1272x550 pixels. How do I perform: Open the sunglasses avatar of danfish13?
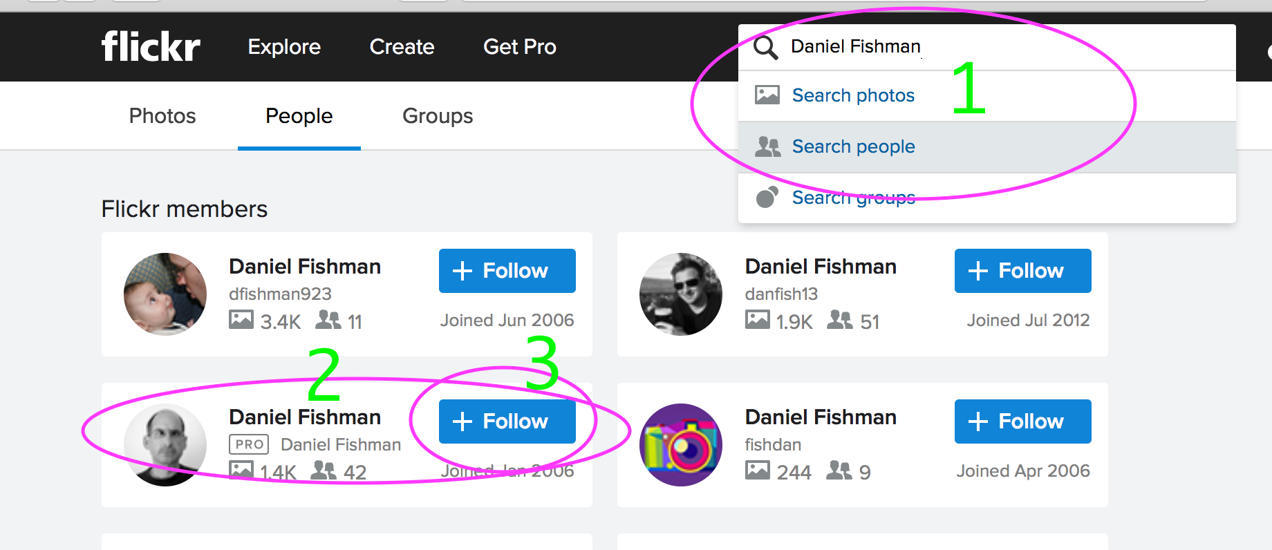tap(681, 294)
